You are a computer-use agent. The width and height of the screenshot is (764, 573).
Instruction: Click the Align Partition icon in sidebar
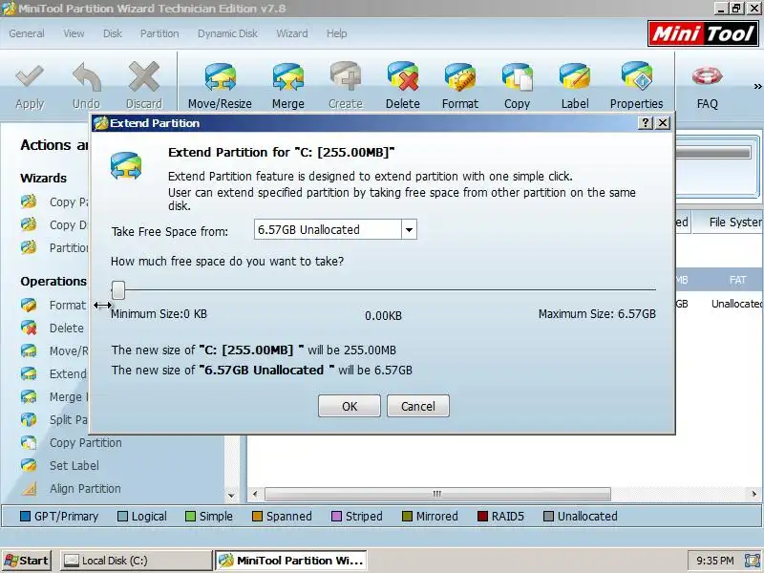(29, 488)
